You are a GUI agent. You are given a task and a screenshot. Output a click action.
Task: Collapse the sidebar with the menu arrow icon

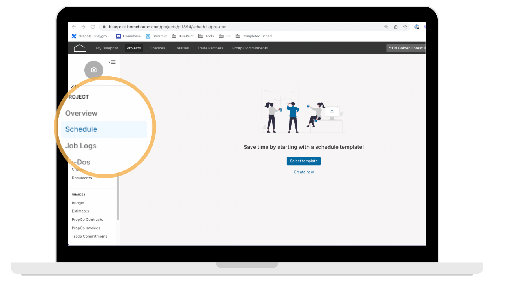112,62
